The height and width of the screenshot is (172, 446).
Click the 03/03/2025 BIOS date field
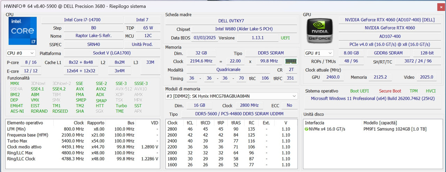coord(204,38)
